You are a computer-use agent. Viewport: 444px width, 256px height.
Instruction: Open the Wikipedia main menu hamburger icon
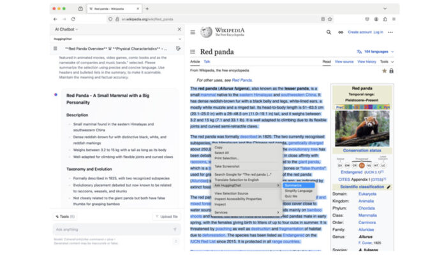(x=193, y=32)
